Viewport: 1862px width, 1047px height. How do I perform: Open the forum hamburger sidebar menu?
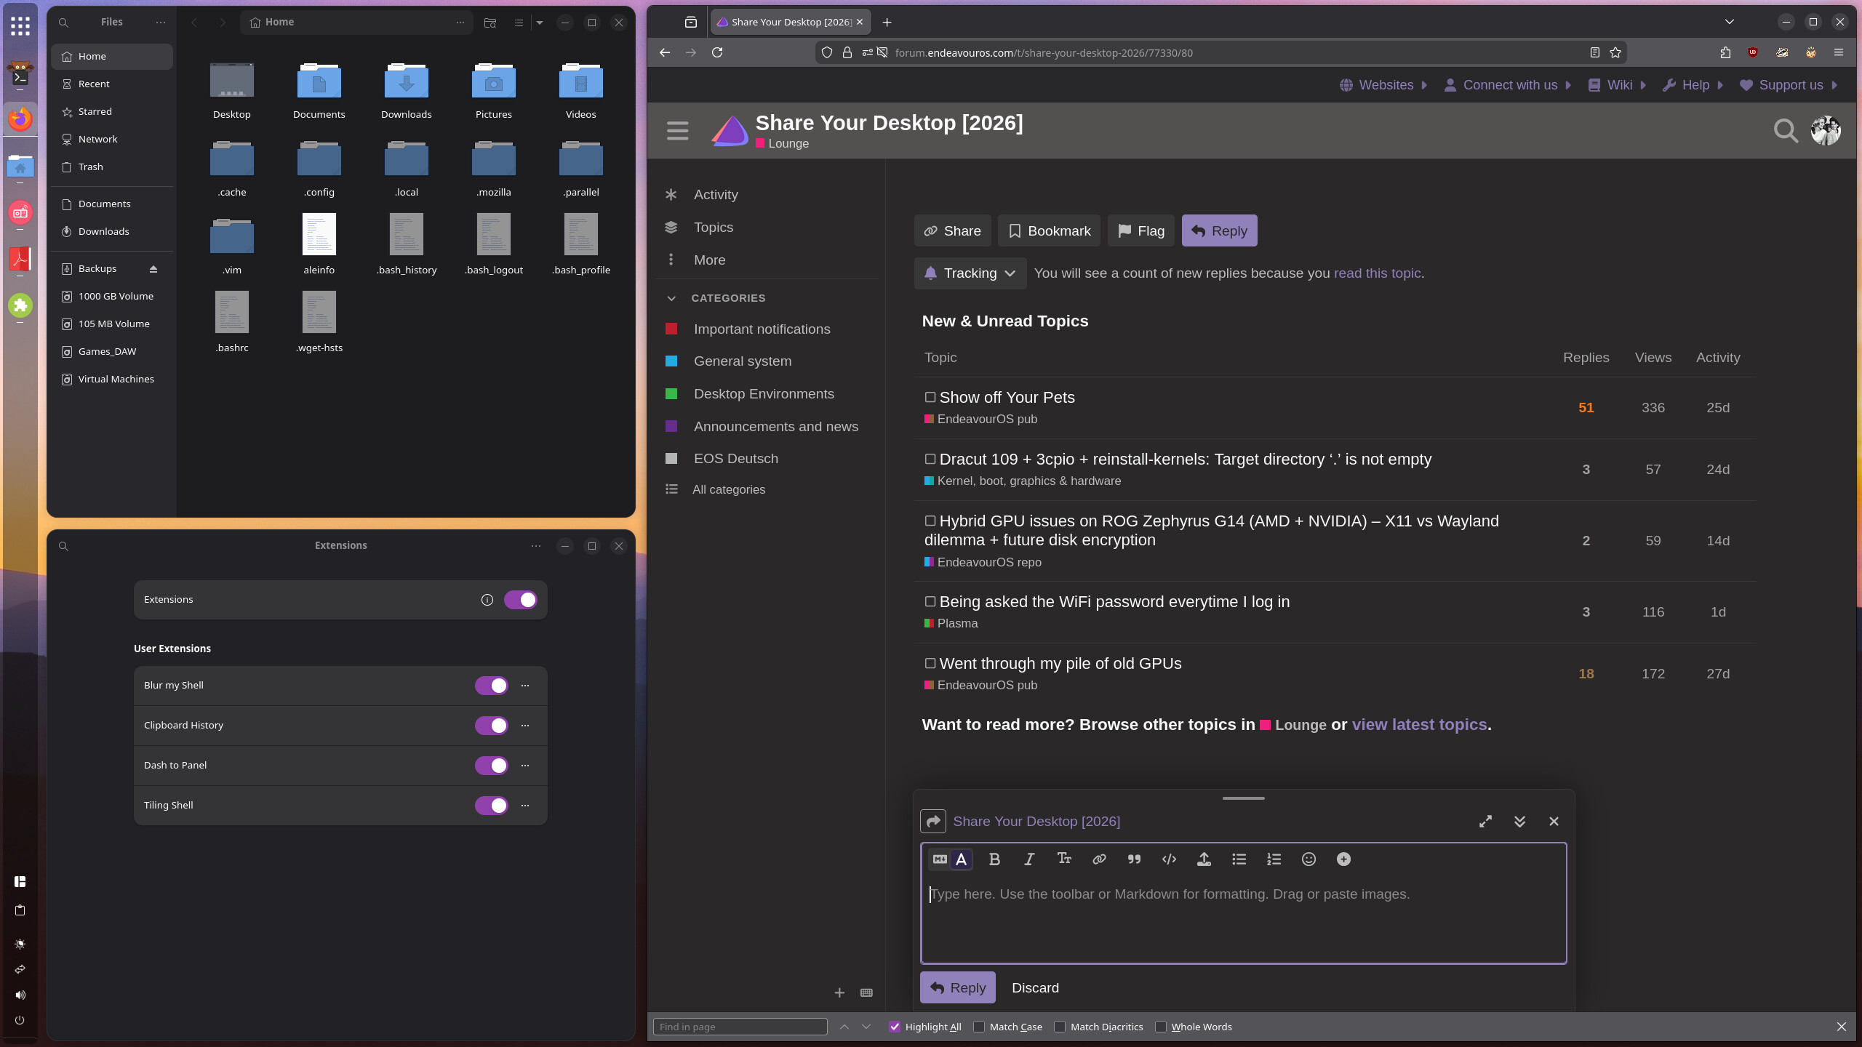(x=677, y=131)
